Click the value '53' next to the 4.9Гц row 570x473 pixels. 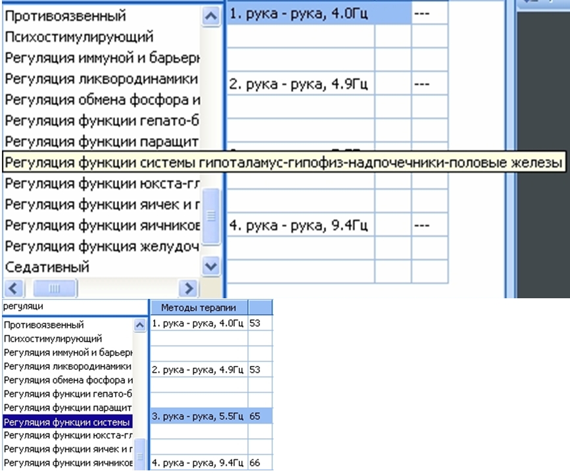coord(260,369)
